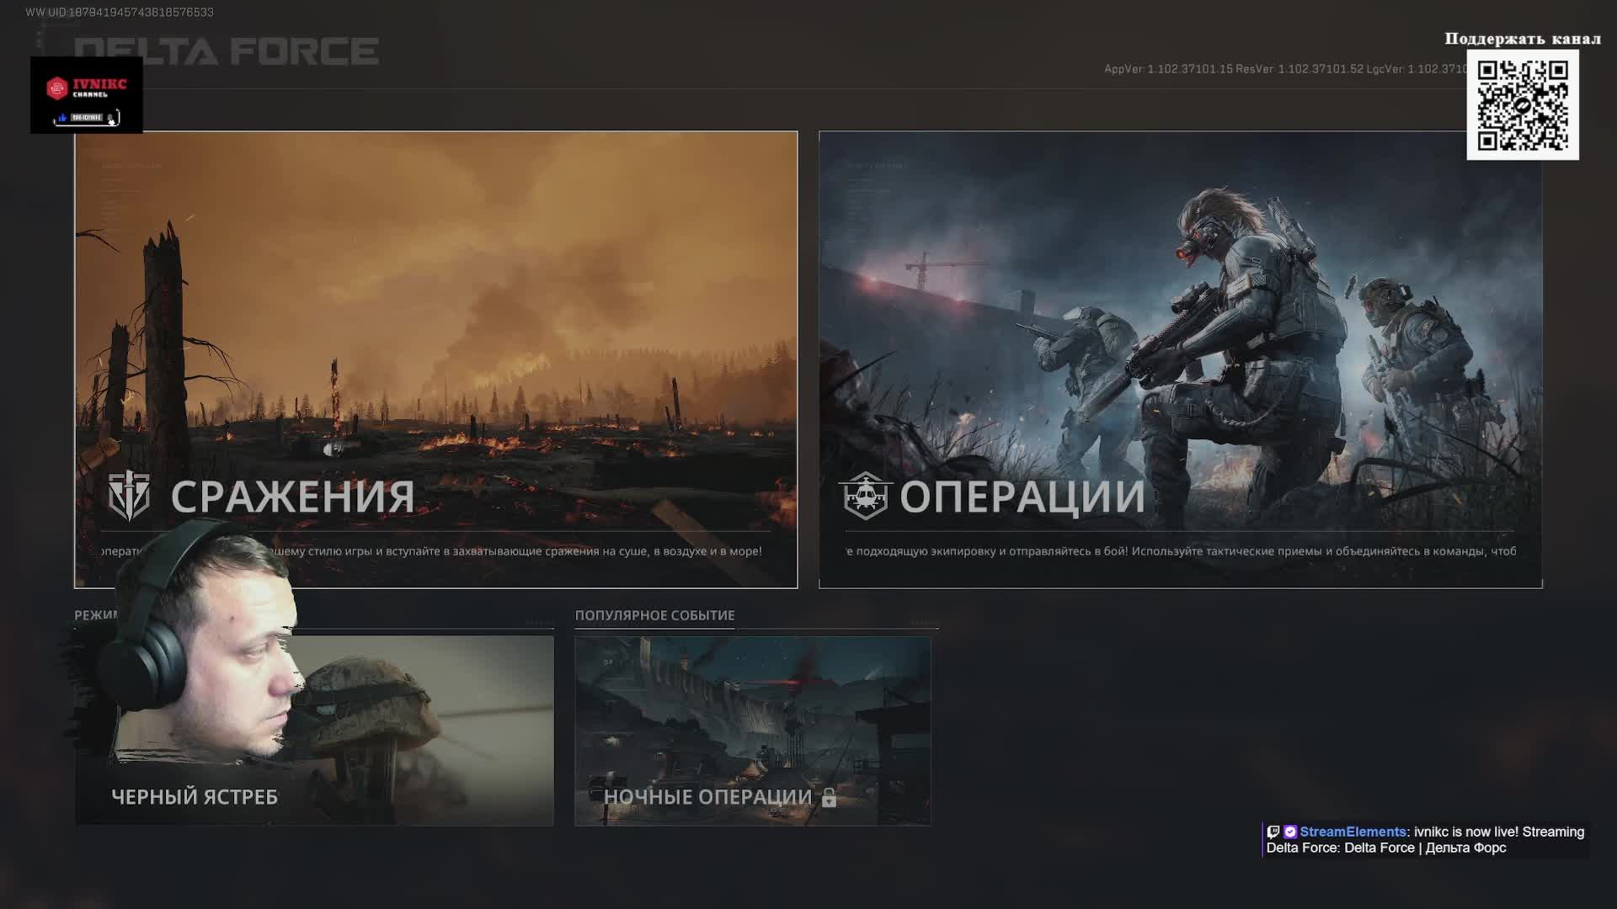Click the blue thumbs-up like icon
This screenshot has height=909, width=1617.
[x=61, y=118]
